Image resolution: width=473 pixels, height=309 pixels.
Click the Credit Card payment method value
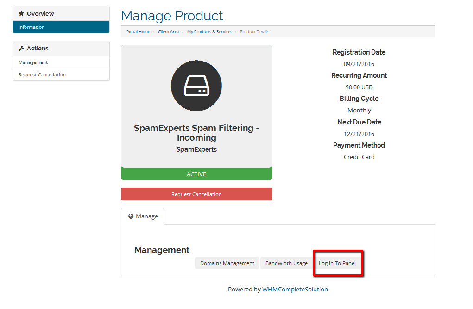pyautogui.click(x=359, y=157)
